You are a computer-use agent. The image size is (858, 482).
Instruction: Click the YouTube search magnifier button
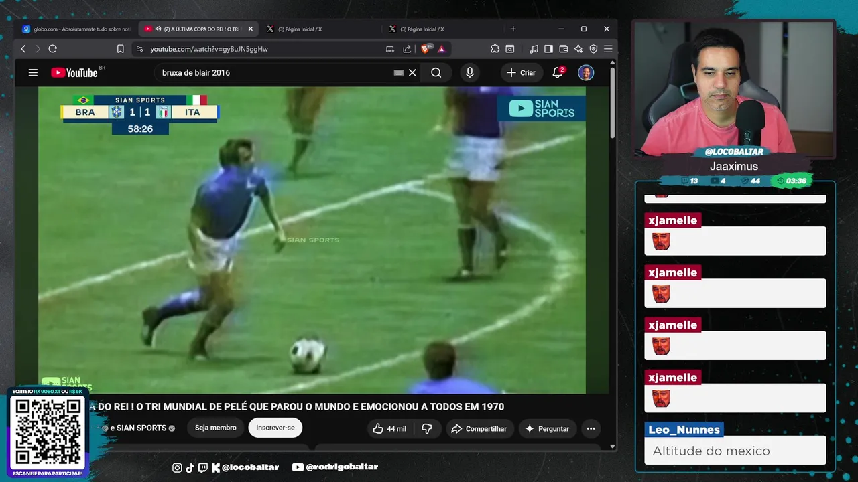pyautogui.click(x=436, y=72)
